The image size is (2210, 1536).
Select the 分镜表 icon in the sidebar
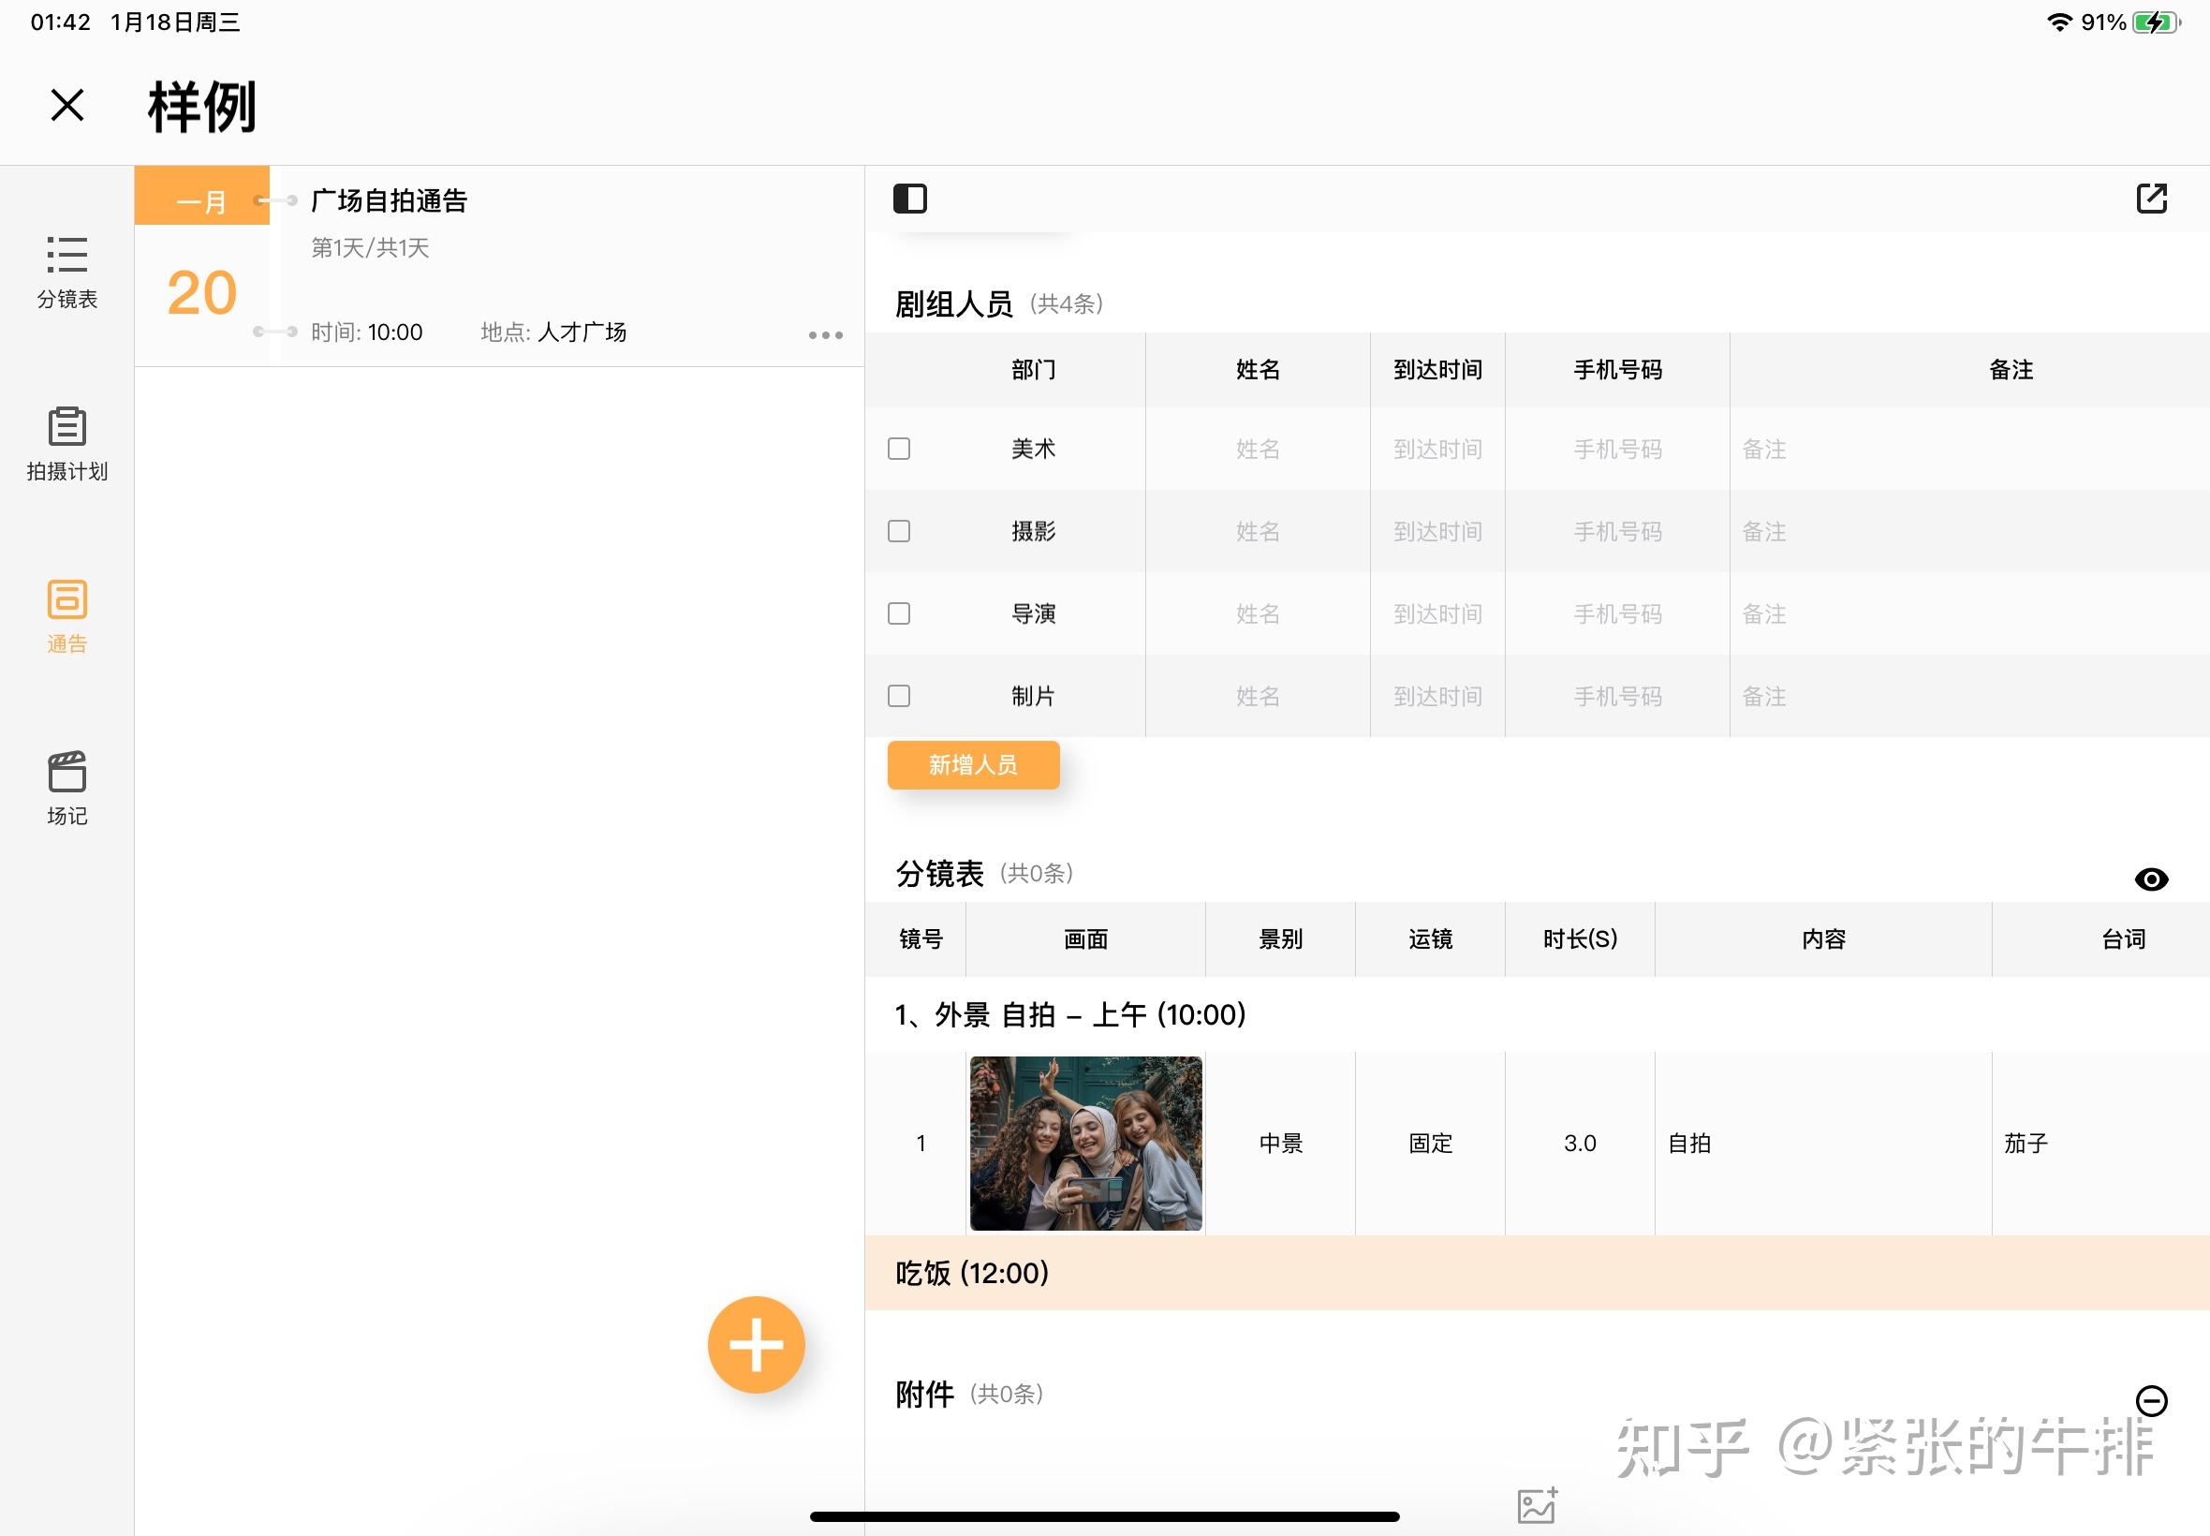(66, 273)
